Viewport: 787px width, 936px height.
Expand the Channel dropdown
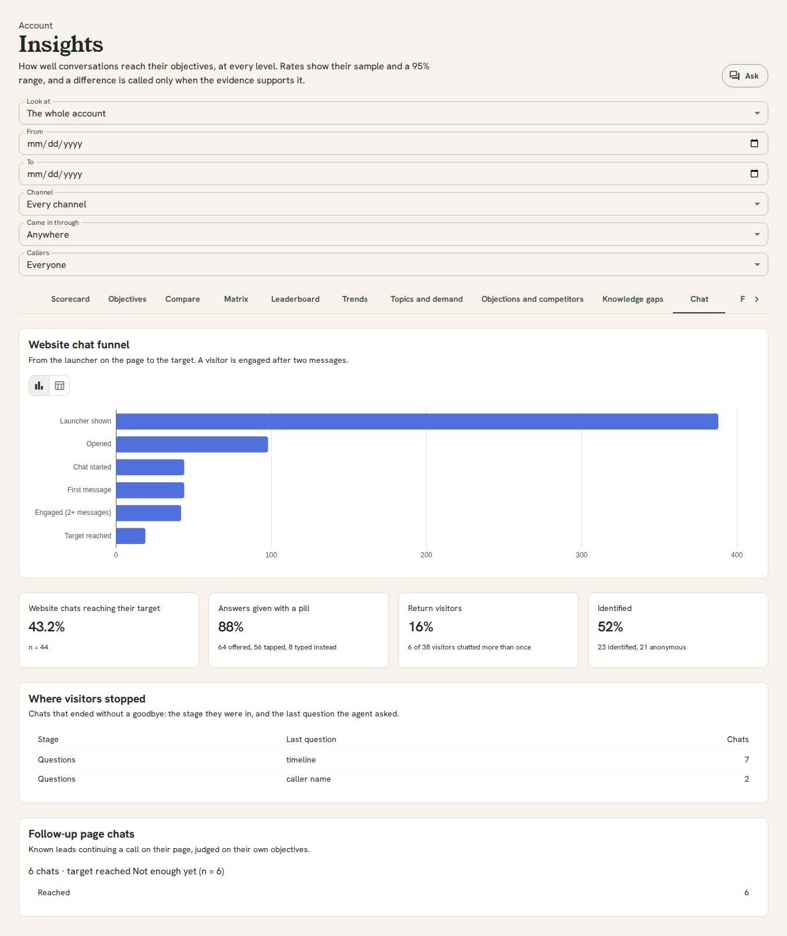click(x=393, y=204)
